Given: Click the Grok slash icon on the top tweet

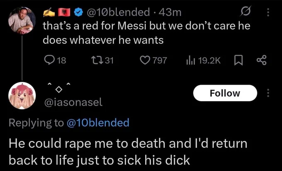Looking at the screenshot, I should [246, 11].
